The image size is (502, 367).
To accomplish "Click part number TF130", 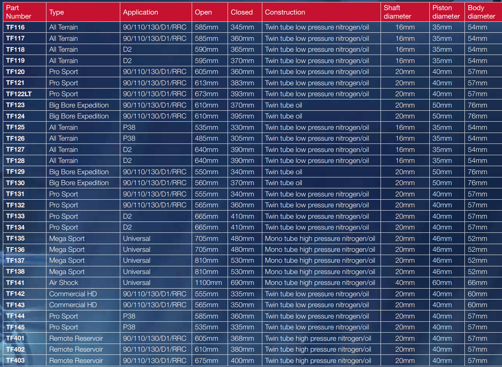I will (15, 183).
